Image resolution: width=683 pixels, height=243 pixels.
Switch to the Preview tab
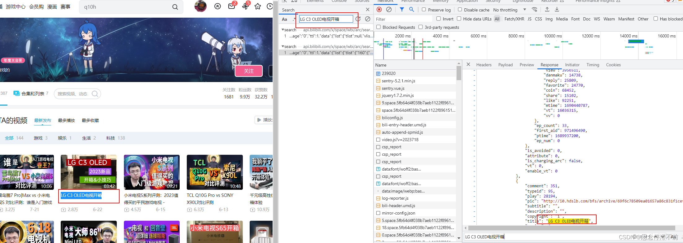[x=527, y=65]
